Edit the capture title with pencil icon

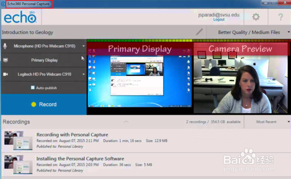(199, 32)
